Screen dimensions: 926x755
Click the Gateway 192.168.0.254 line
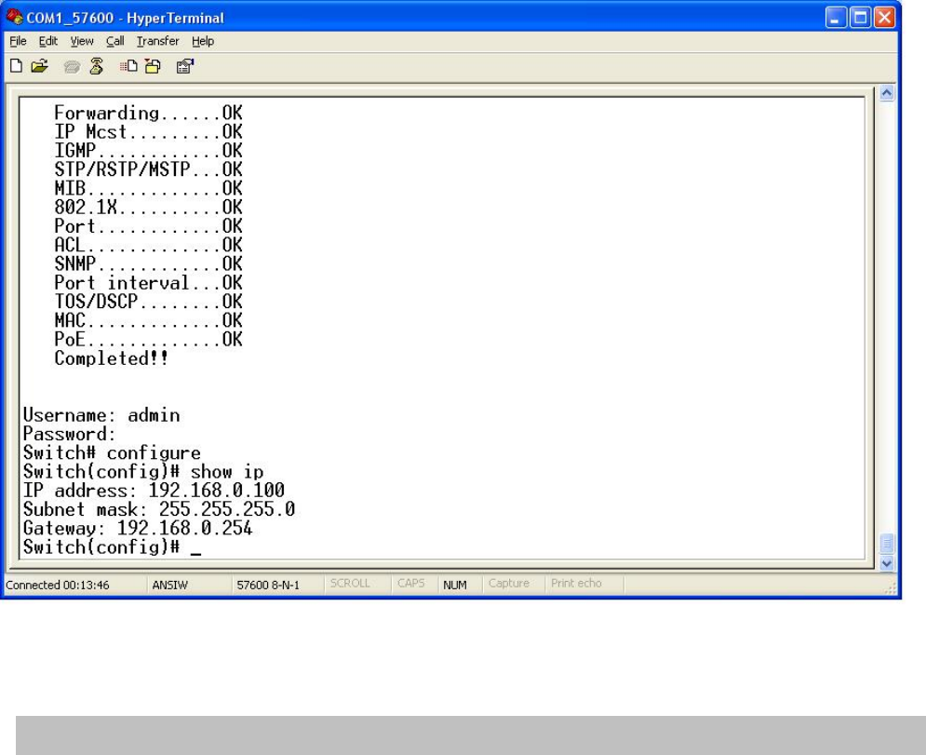(138, 528)
